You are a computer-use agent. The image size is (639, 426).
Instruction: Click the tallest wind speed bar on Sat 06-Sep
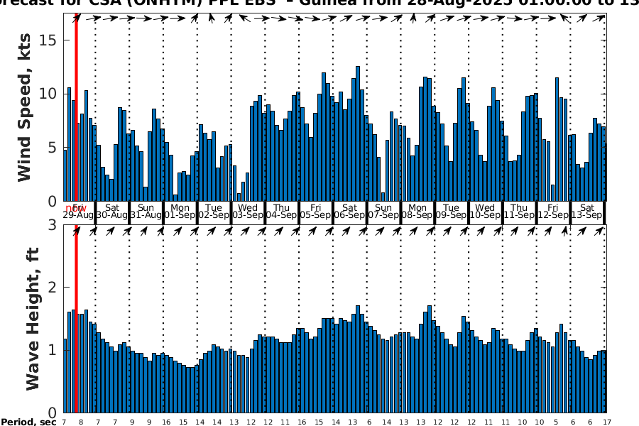coord(358,133)
